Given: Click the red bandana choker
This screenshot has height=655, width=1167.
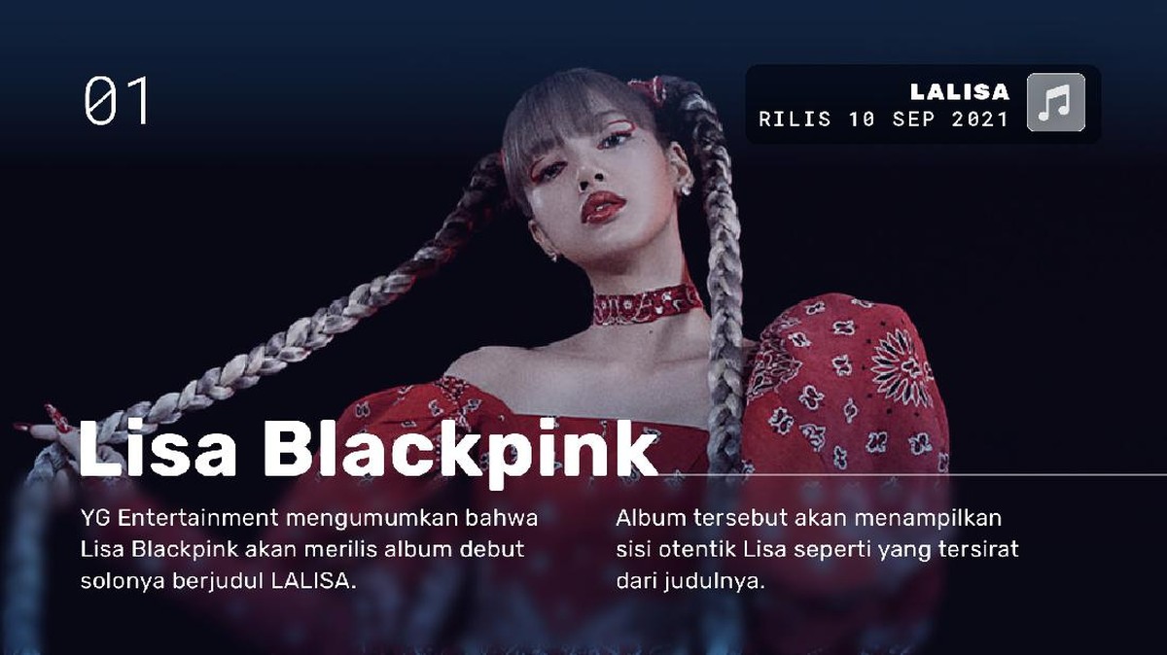Looking at the screenshot, I should pyautogui.click(x=648, y=304).
